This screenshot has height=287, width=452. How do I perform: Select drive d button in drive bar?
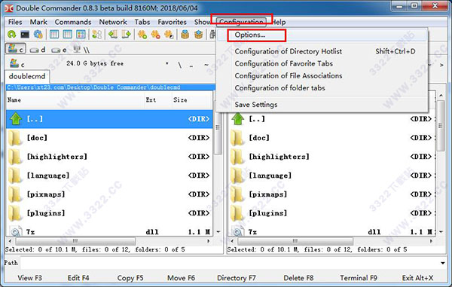pyautogui.click(x=38, y=50)
